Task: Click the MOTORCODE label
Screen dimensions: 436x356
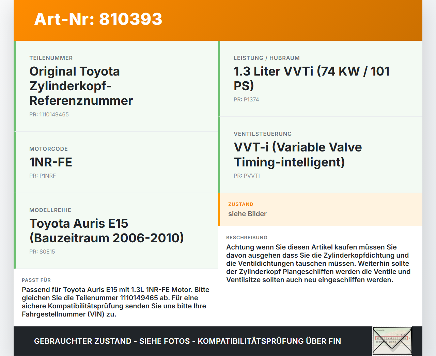Action: pos(49,149)
